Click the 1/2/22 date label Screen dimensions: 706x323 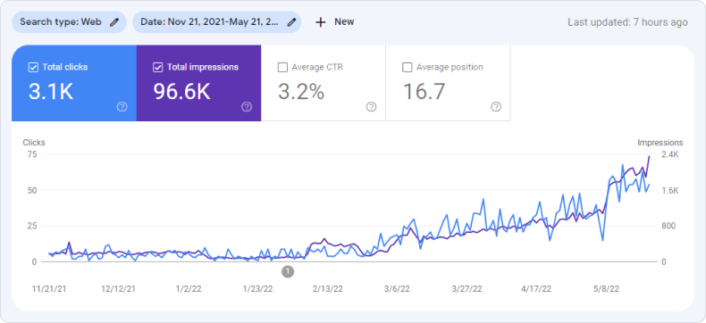click(189, 289)
